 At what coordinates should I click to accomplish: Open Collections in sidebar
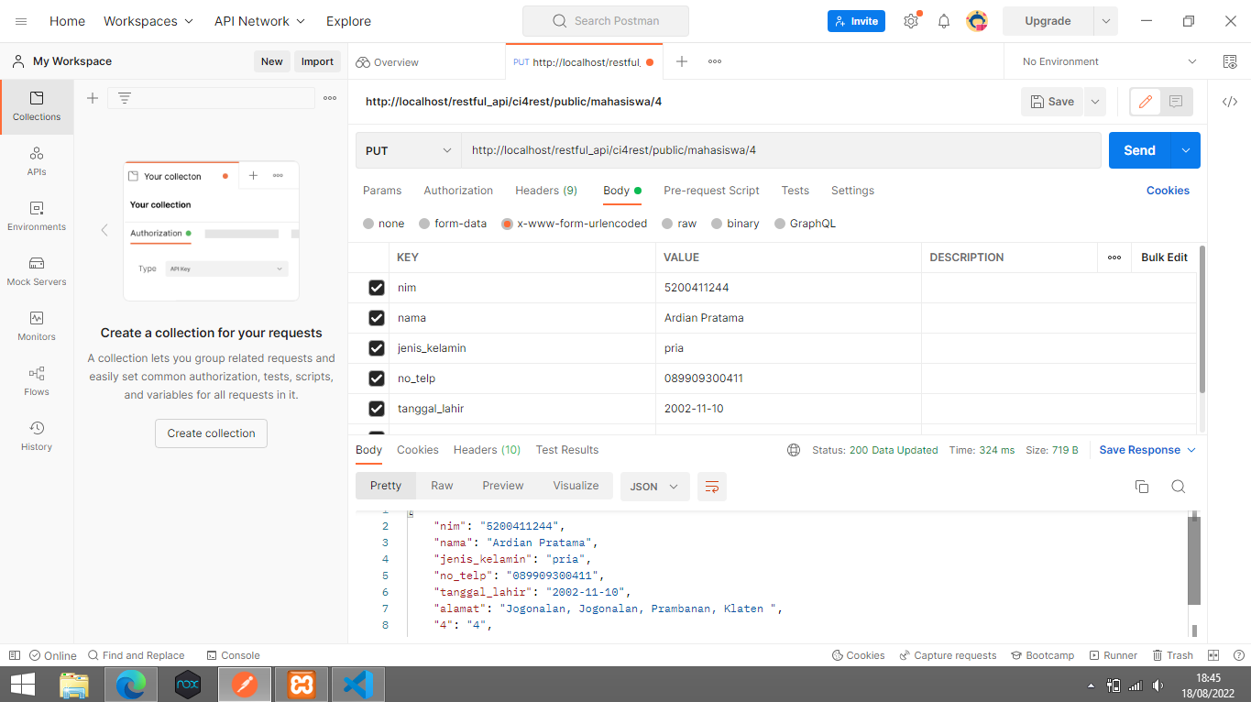(x=37, y=107)
